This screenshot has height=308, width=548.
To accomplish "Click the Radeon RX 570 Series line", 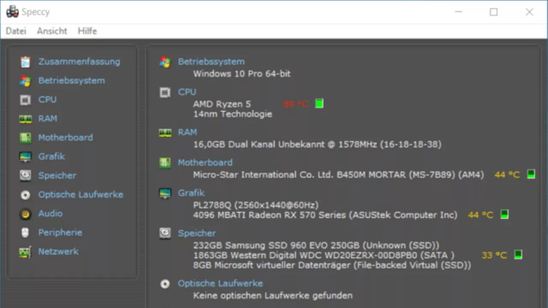I will click(325, 215).
